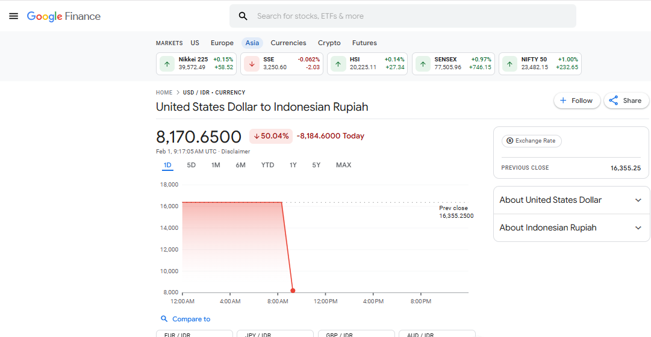Viewport: 651px width, 337px height.
Task: Click the NIFTY 50 up-arrow icon
Action: (x=510, y=64)
